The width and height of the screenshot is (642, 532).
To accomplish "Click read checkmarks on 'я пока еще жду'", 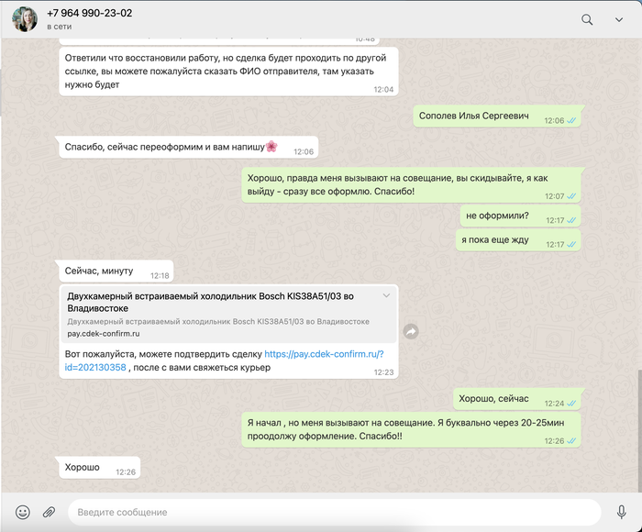I will [572, 245].
